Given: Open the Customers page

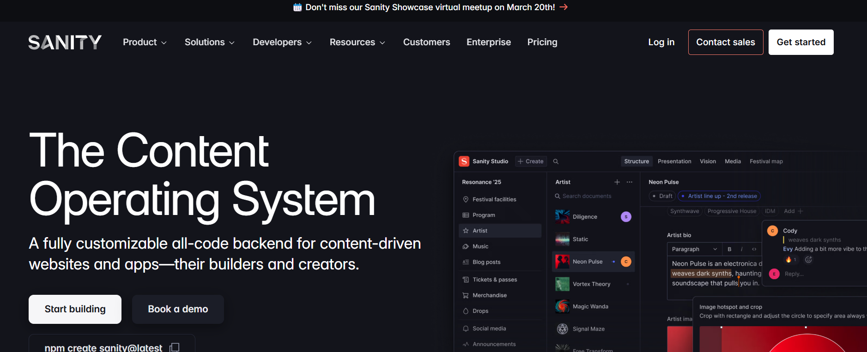Looking at the screenshot, I should (x=426, y=42).
